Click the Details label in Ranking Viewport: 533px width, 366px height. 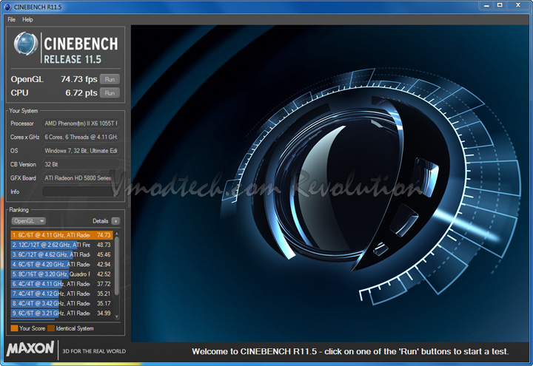pyautogui.click(x=100, y=221)
